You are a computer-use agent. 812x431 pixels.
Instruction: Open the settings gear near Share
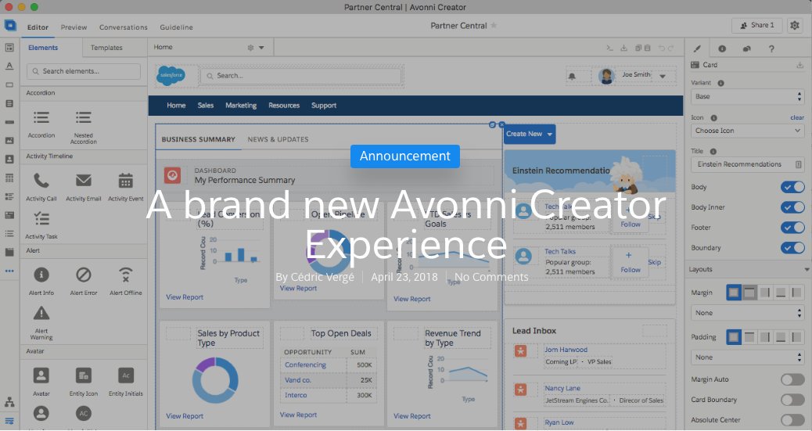pos(794,25)
